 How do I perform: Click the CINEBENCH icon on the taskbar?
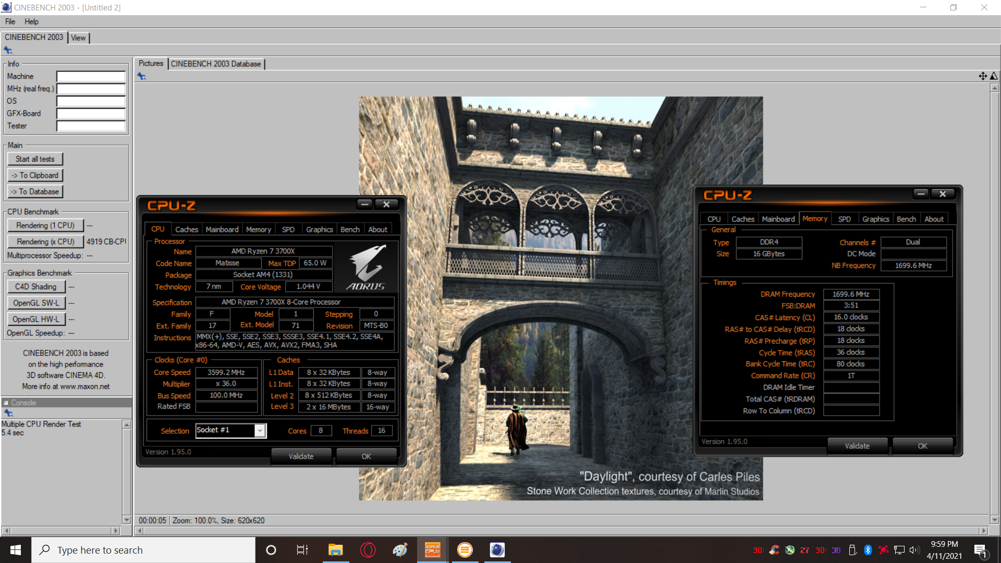497,550
